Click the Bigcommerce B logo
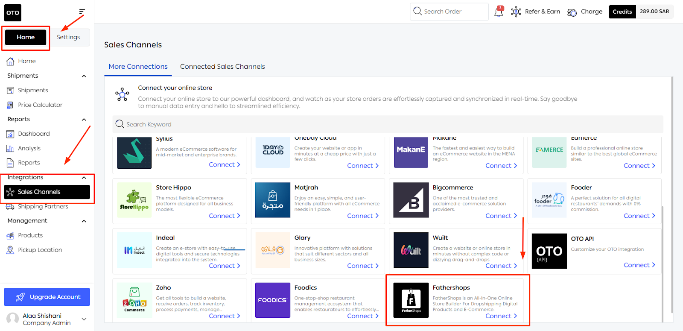 (x=411, y=200)
